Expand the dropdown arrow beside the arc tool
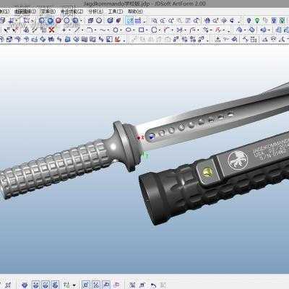 (95, 30)
